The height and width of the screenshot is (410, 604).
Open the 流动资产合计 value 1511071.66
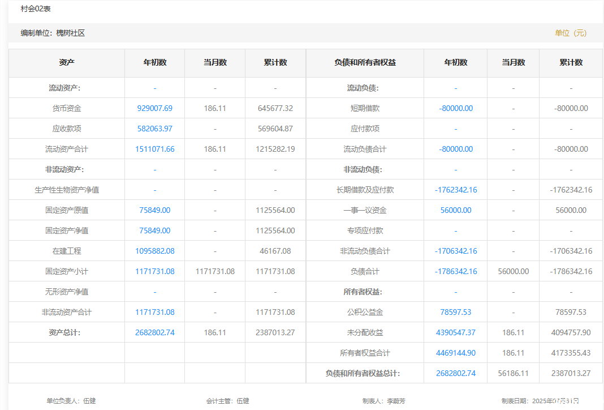pos(154,149)
